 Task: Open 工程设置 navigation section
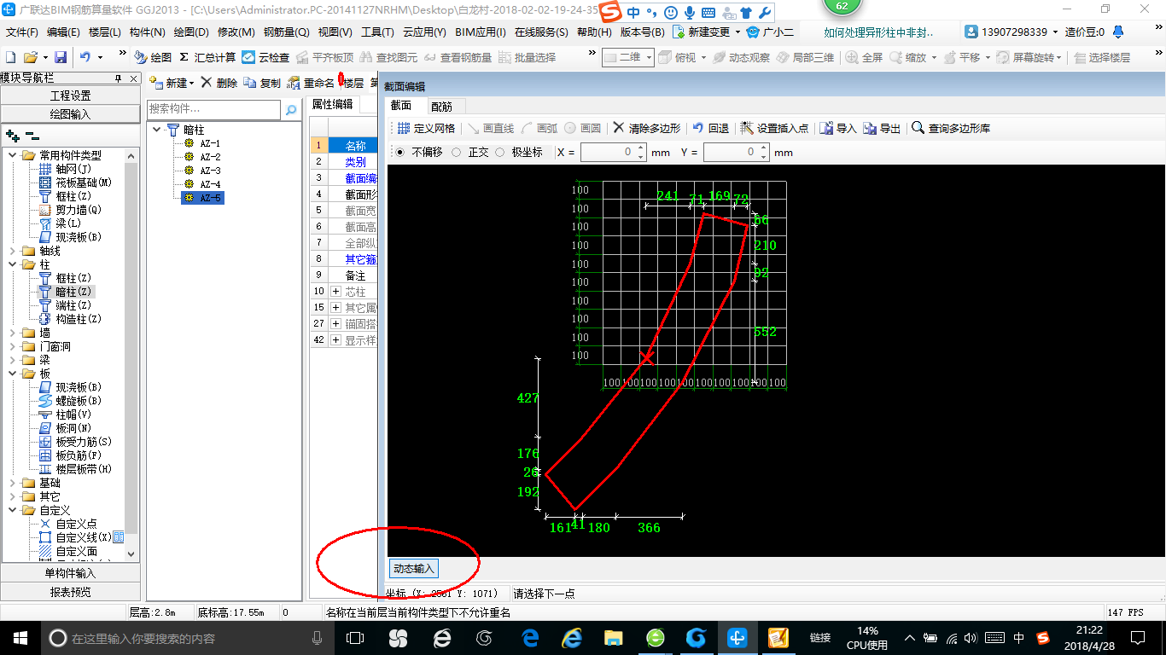(71, 96)
